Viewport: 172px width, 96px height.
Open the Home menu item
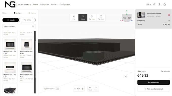pyautogui.click(x=35, y=4)
